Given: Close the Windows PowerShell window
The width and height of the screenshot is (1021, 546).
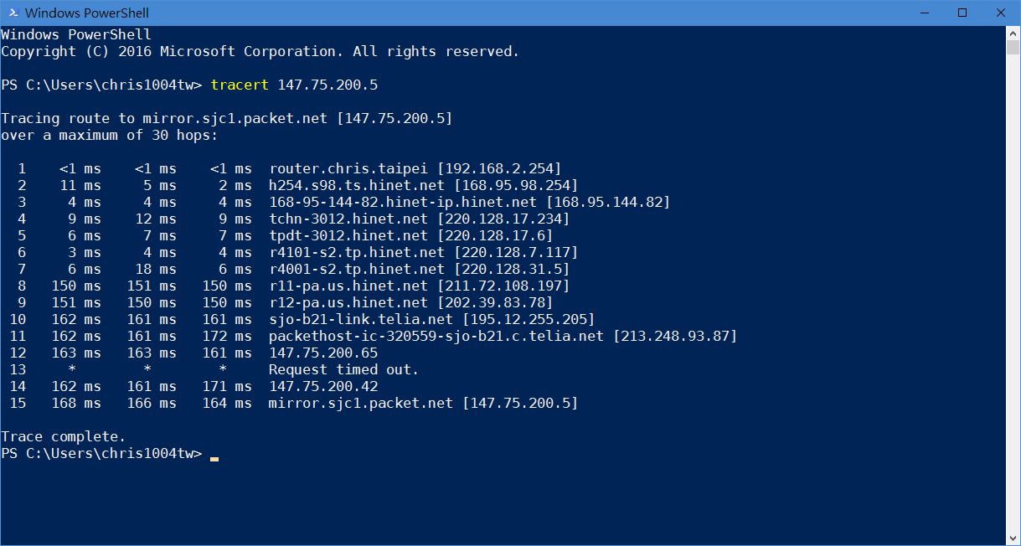Looking at the screenshot, I should [1001, 13].
